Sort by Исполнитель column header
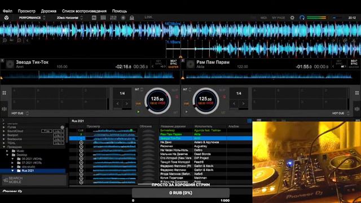The height and width of the screenshot is (203, 361). [x=203, y=126]
